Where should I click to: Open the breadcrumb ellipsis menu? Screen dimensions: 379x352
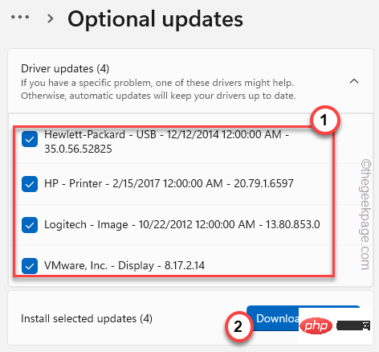click(20, 17)
